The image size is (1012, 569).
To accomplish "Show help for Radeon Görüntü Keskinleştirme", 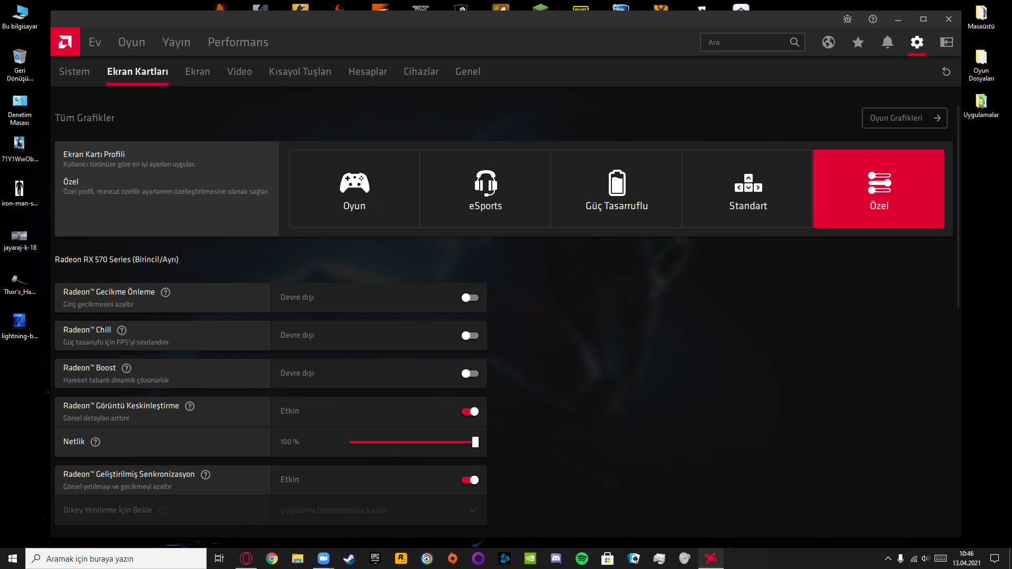I will [190, 406].
